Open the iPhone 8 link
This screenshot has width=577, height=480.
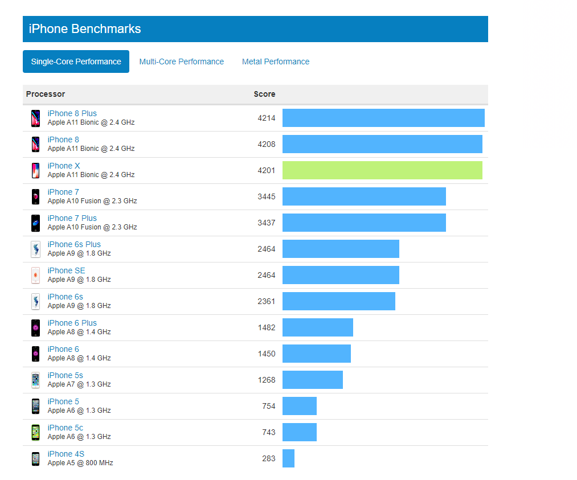click(63, 140)
